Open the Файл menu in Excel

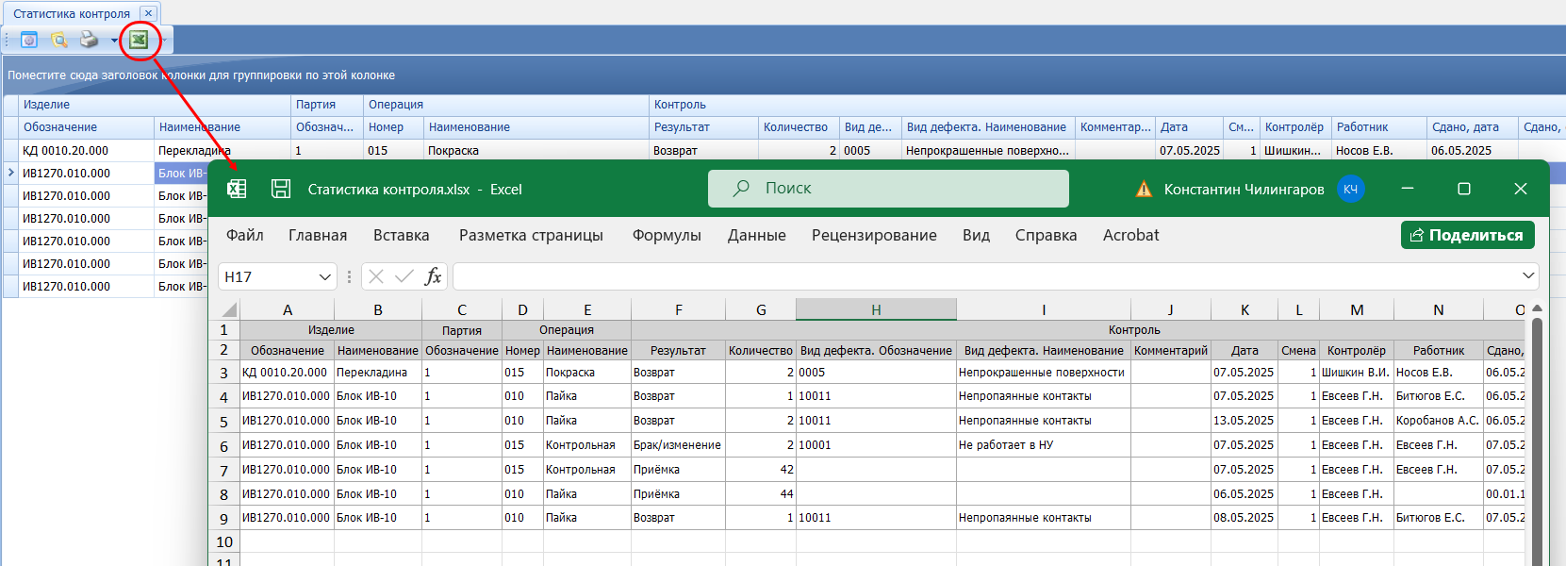coord(245,236)
